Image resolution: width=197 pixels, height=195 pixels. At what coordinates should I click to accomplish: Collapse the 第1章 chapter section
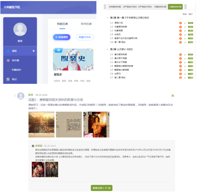pyautogui.click(x=107, y=18)
